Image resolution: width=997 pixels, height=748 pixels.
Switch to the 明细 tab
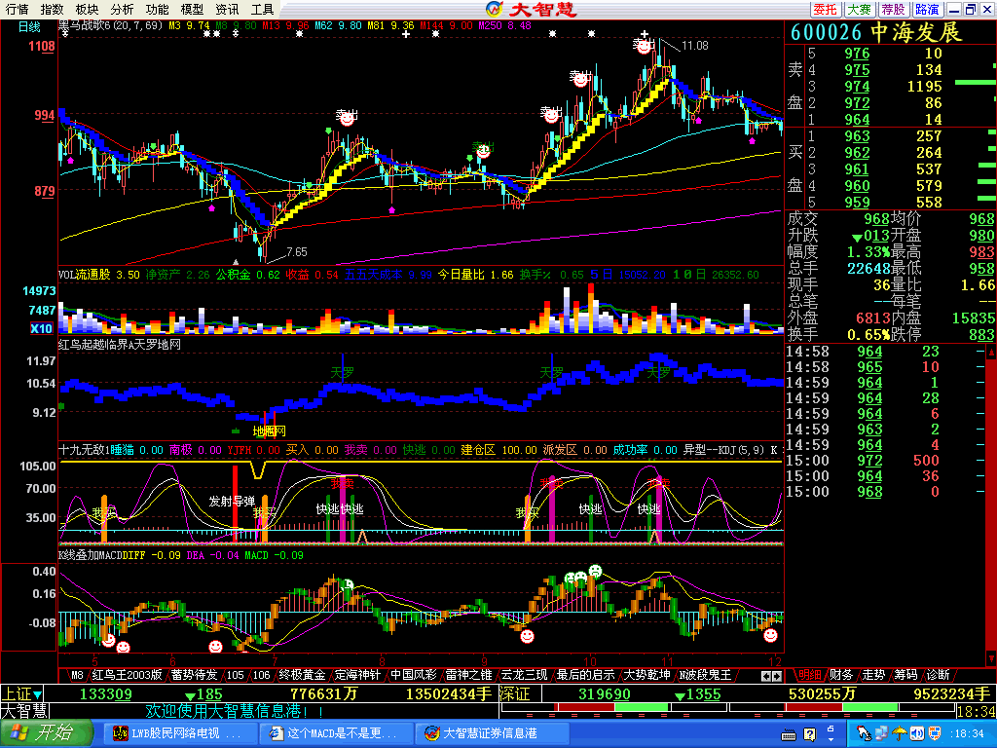click(810, 675)
